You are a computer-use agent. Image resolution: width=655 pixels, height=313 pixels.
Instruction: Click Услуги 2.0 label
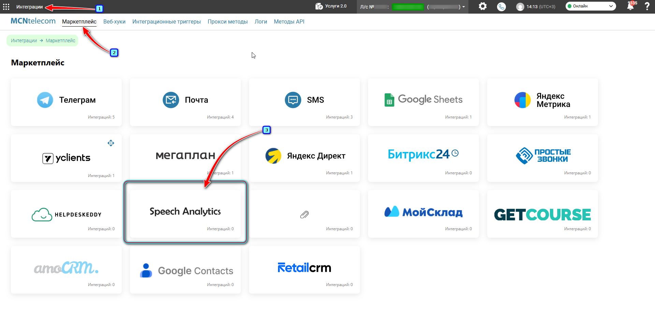tap(336, 6)
